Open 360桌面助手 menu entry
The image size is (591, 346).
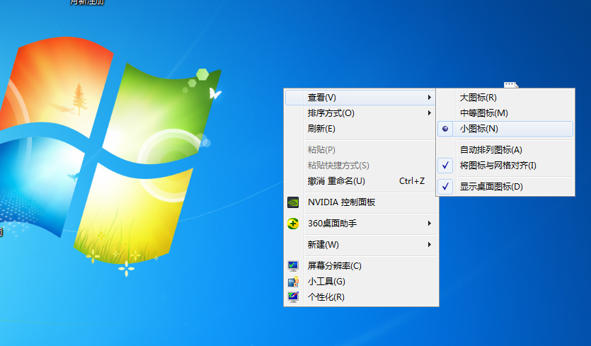pos(361,224)
